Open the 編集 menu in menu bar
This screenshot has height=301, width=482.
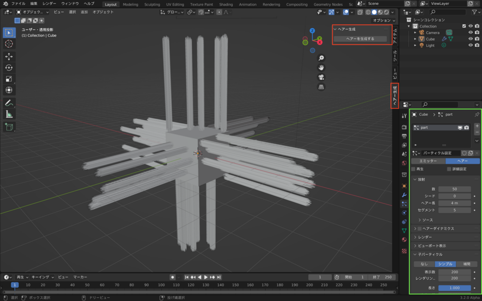(34, 4)
